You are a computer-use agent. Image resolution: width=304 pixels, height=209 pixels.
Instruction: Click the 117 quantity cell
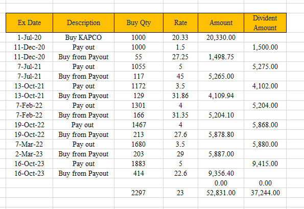pos(138,76)
